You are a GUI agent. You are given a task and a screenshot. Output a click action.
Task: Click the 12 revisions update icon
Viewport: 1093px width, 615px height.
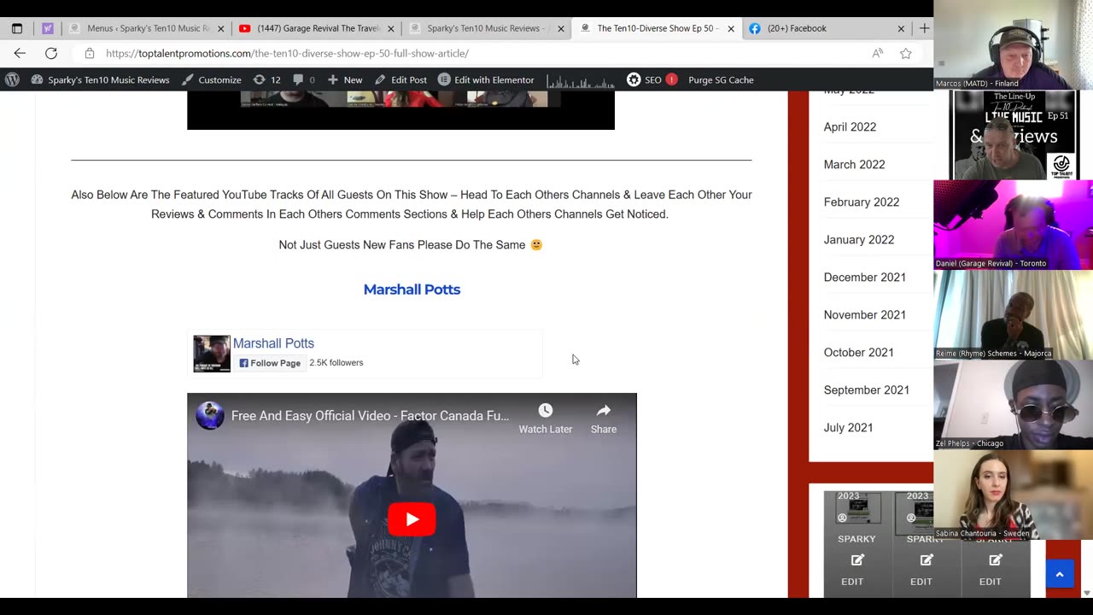[x=266, y=79]
